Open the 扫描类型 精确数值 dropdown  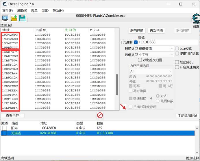pyautogui.click(x=156, y=49)
